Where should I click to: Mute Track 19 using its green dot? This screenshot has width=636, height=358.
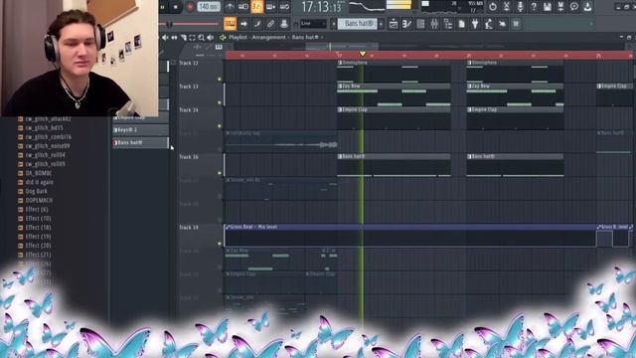coord(220,244)
